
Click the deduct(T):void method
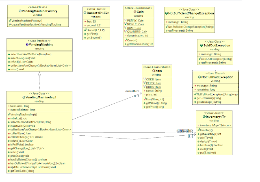click(x=208, y=141)
